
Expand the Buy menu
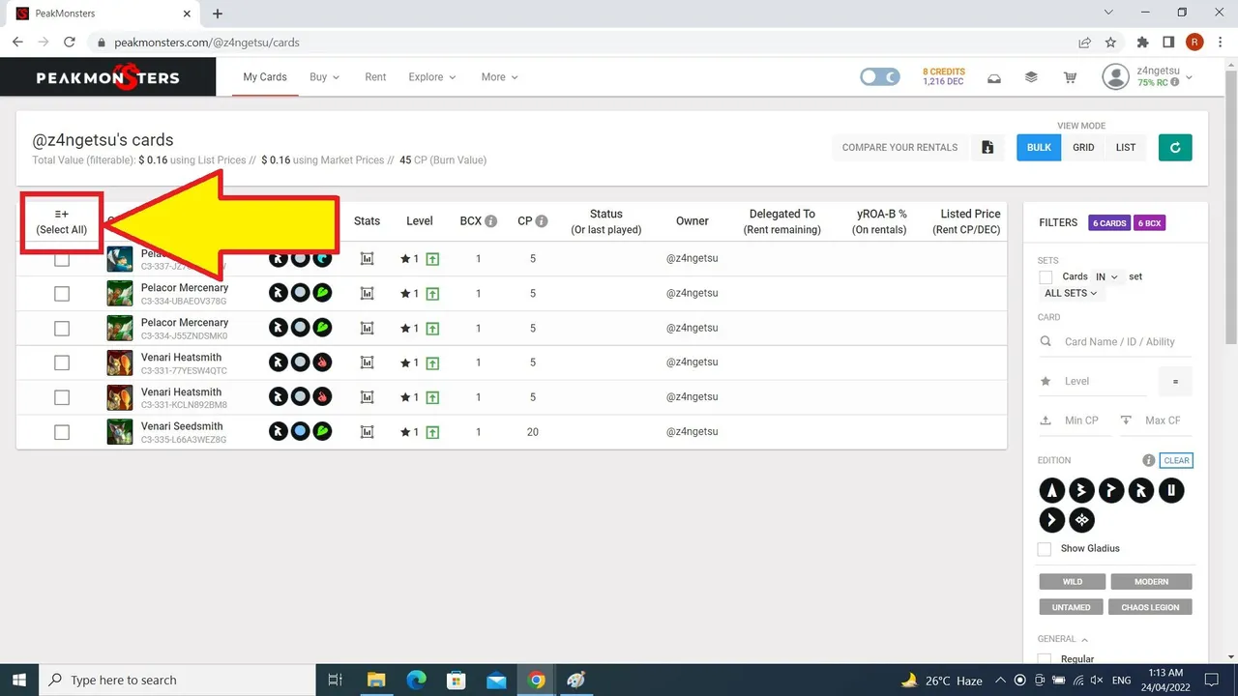coord(325,77)
